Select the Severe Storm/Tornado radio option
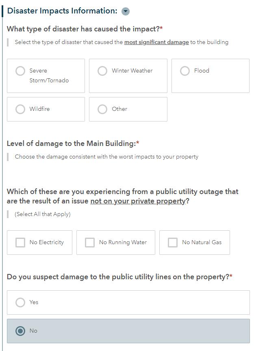This screenshot has height=351, width=254. click(x=20, y=71)
